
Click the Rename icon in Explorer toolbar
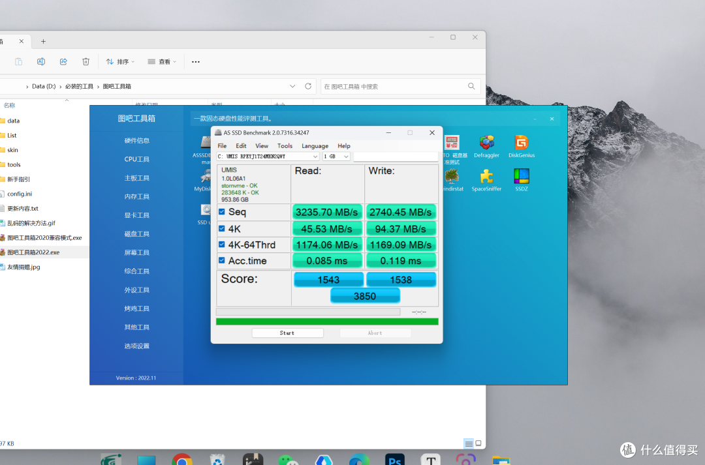(x=41, y=61)
